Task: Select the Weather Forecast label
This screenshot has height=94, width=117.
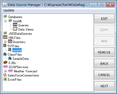Action: pos(25,71)
